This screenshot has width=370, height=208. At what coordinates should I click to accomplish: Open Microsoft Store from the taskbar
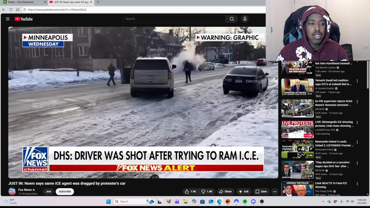[x=202, y=202]
